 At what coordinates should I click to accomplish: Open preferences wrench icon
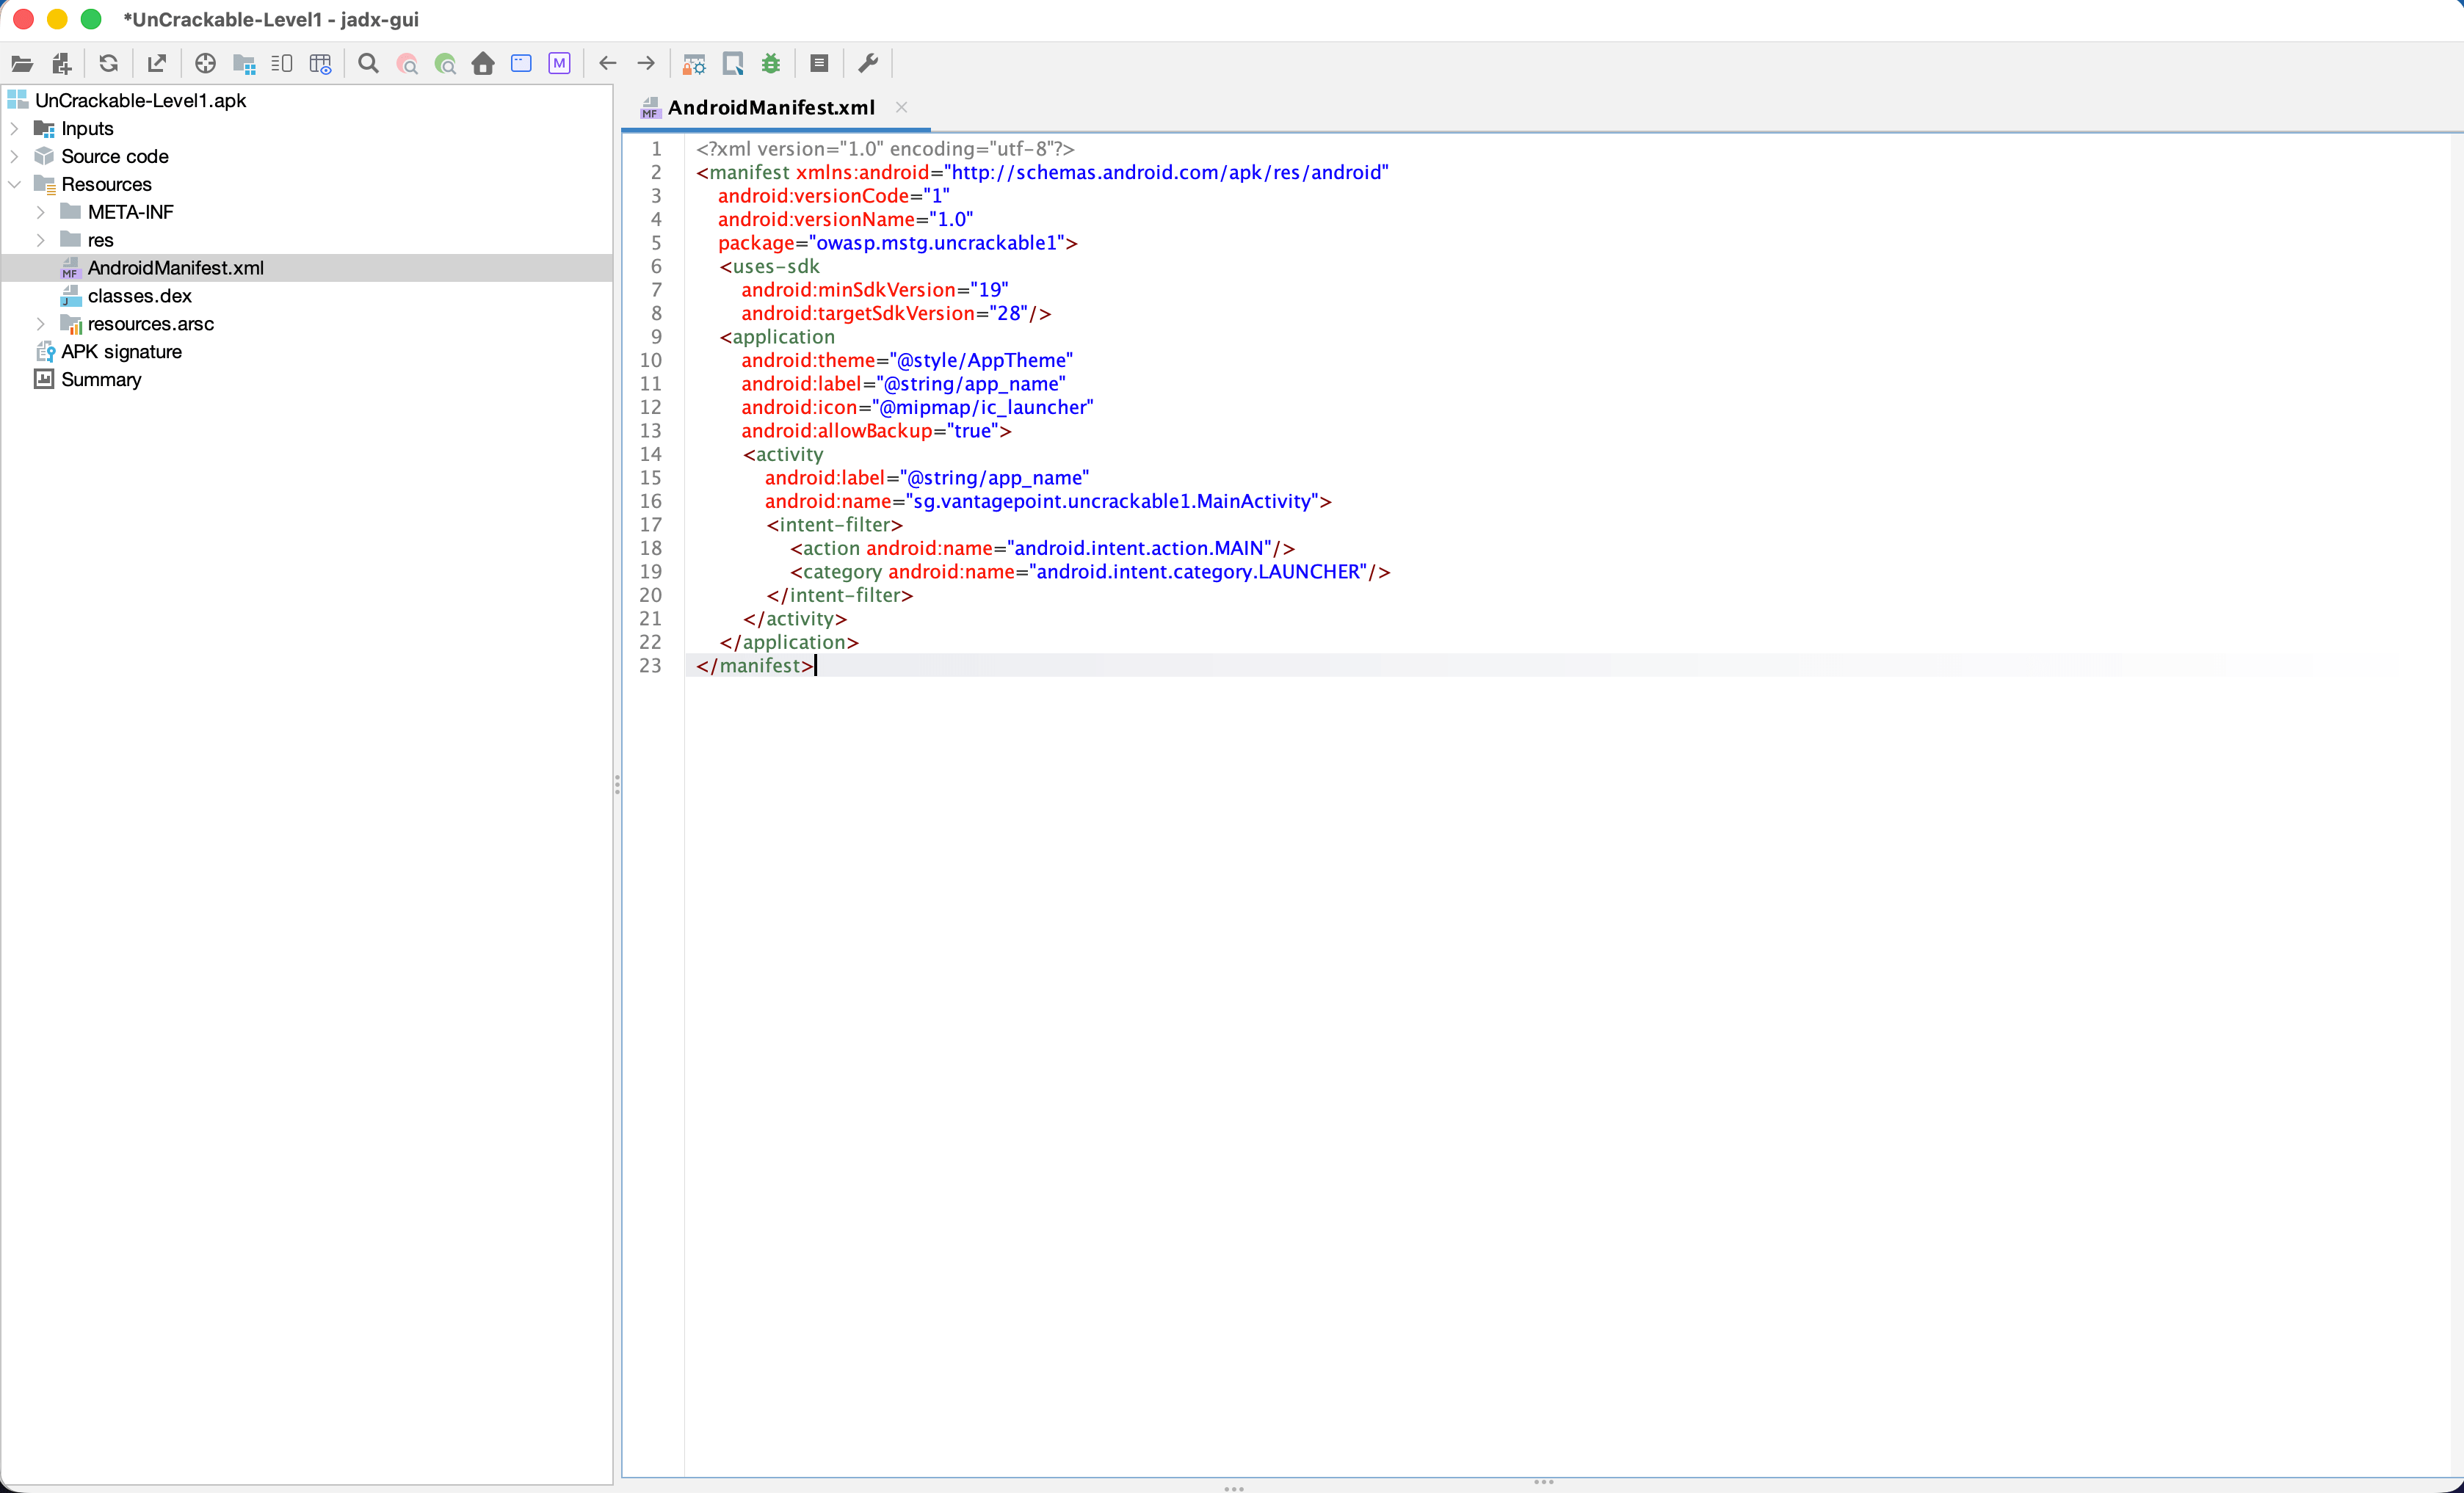(868, 64)
